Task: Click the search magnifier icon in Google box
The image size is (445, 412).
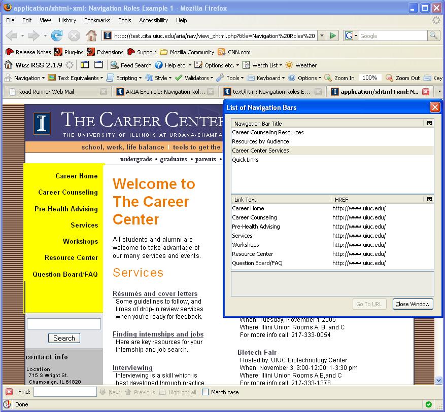Action: point(433,35)
